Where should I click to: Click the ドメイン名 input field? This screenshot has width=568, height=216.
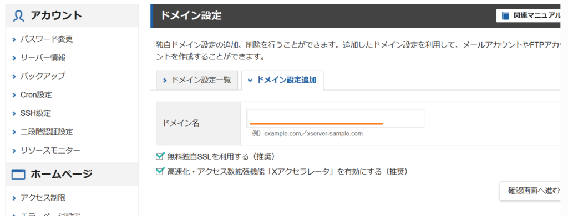[335, 118]
